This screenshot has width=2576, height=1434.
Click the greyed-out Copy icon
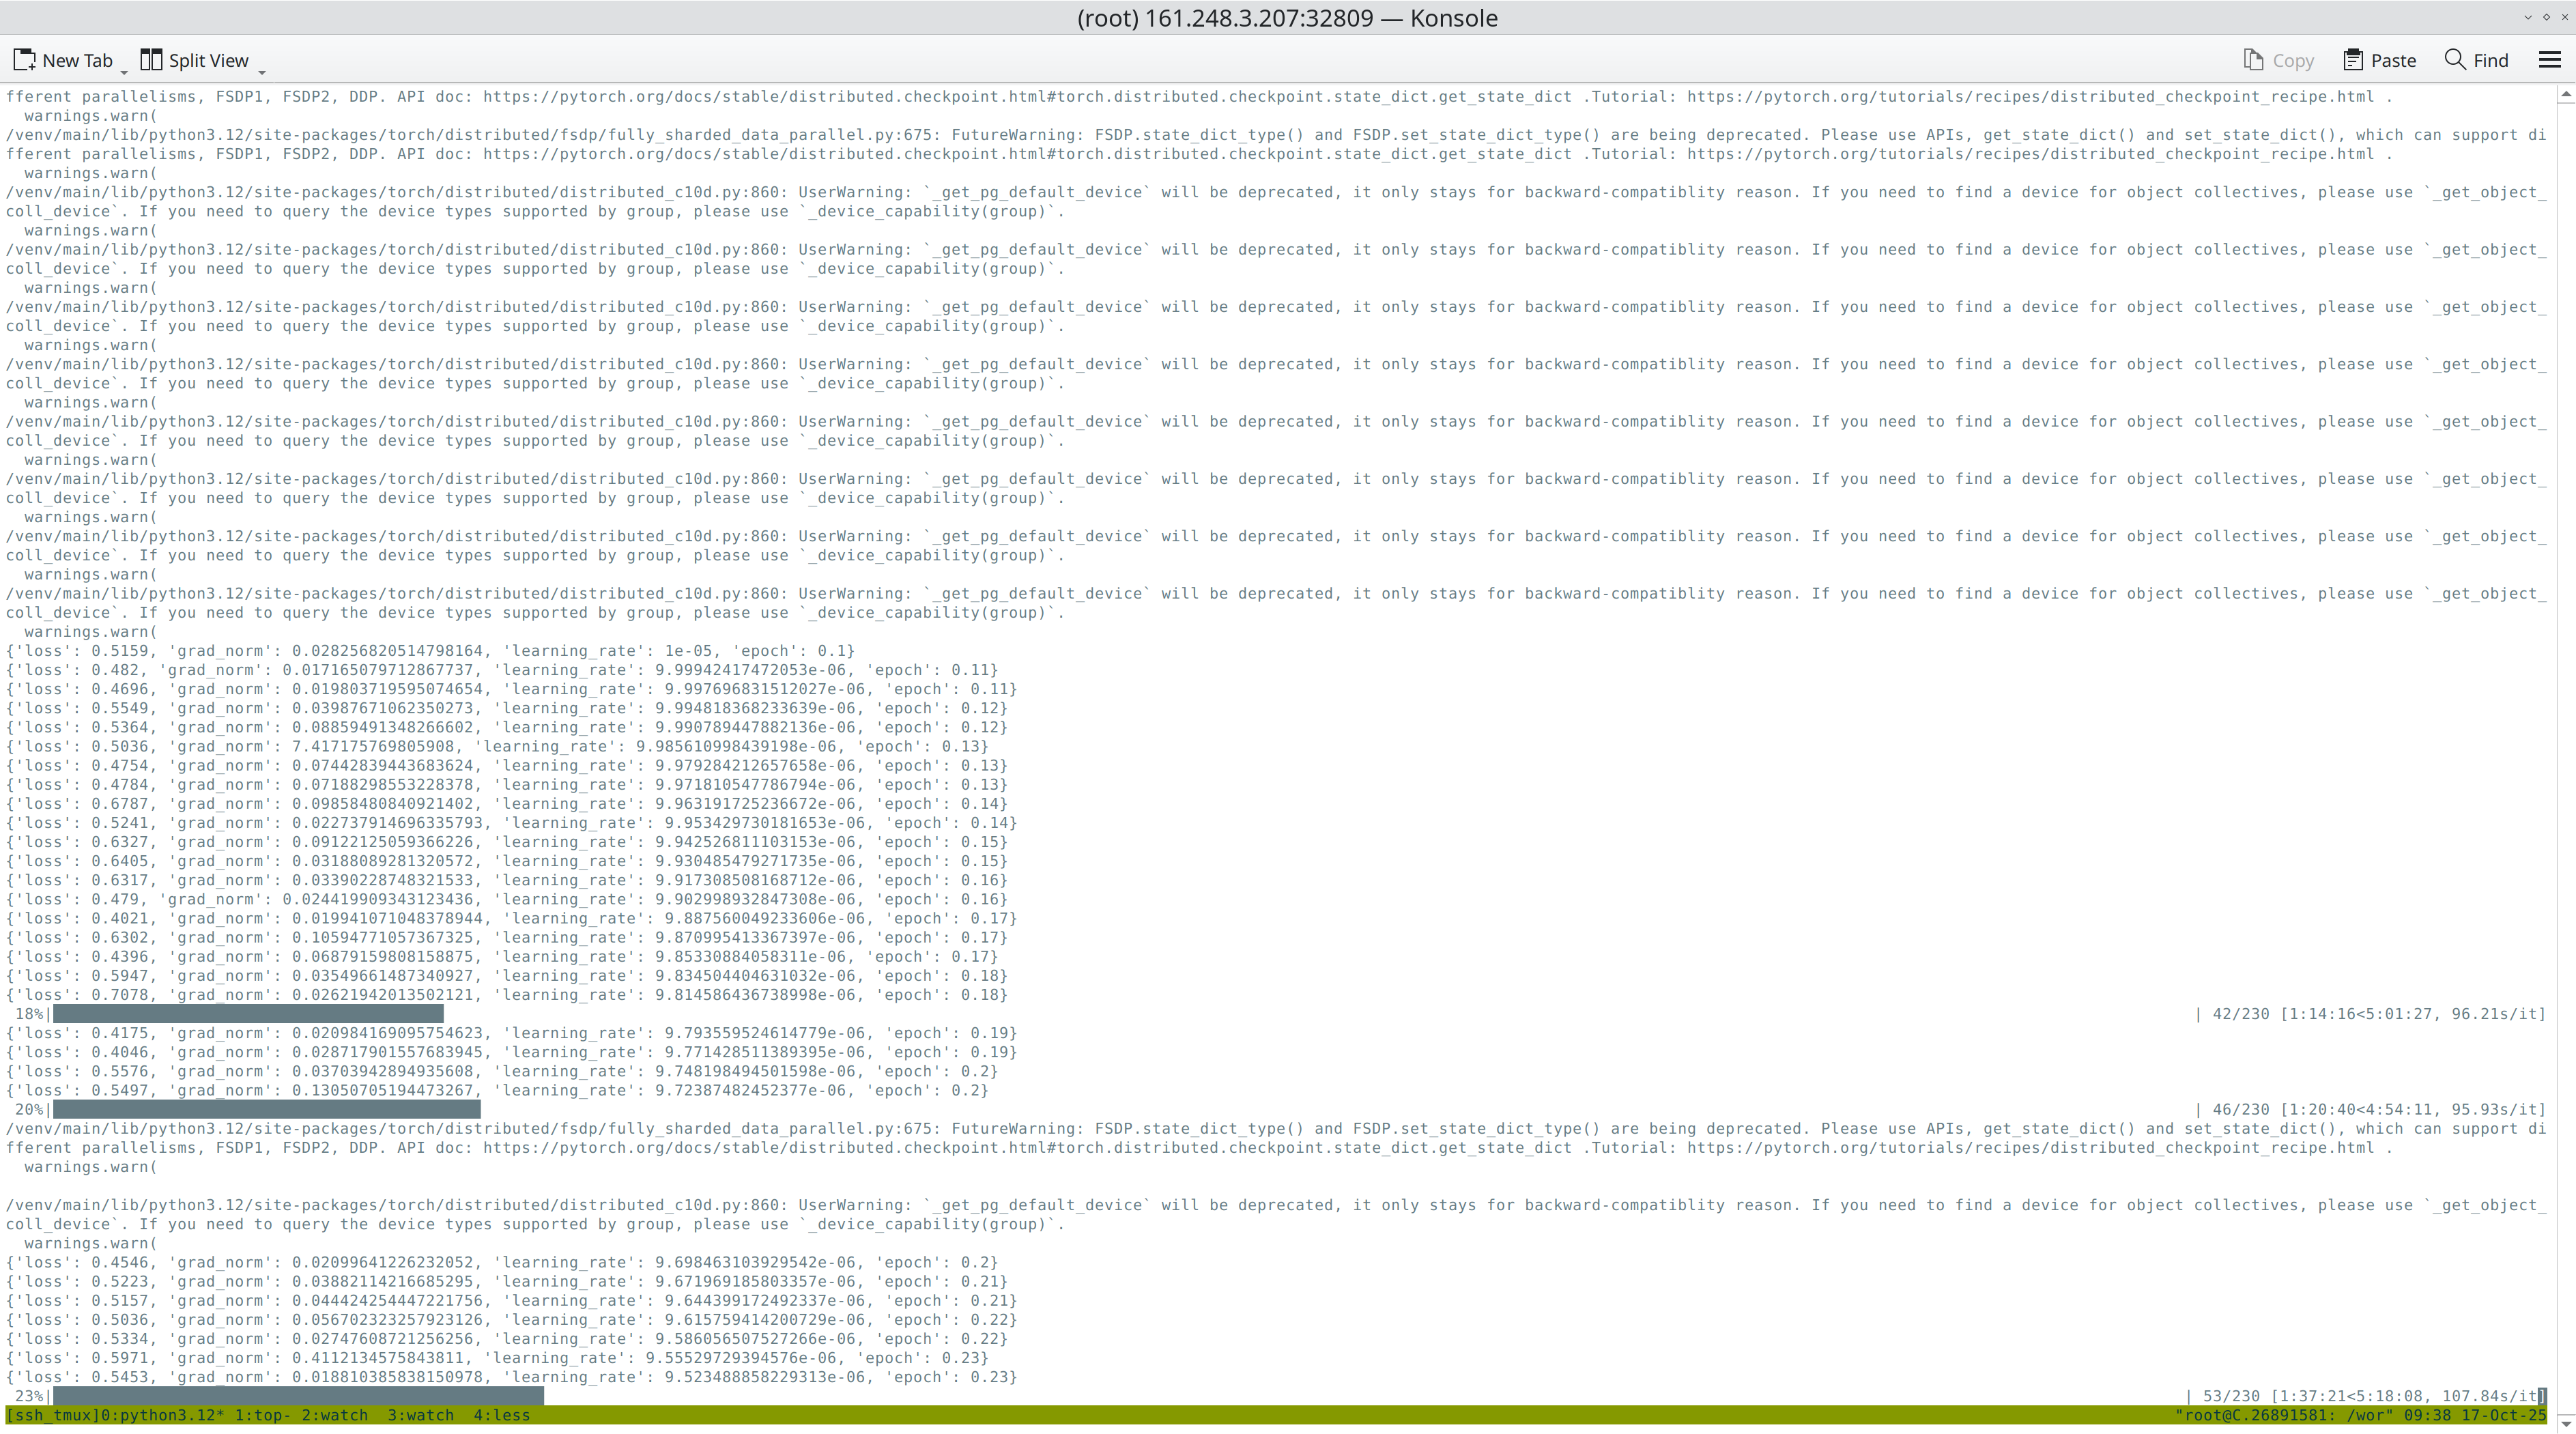coord(2253,60)
